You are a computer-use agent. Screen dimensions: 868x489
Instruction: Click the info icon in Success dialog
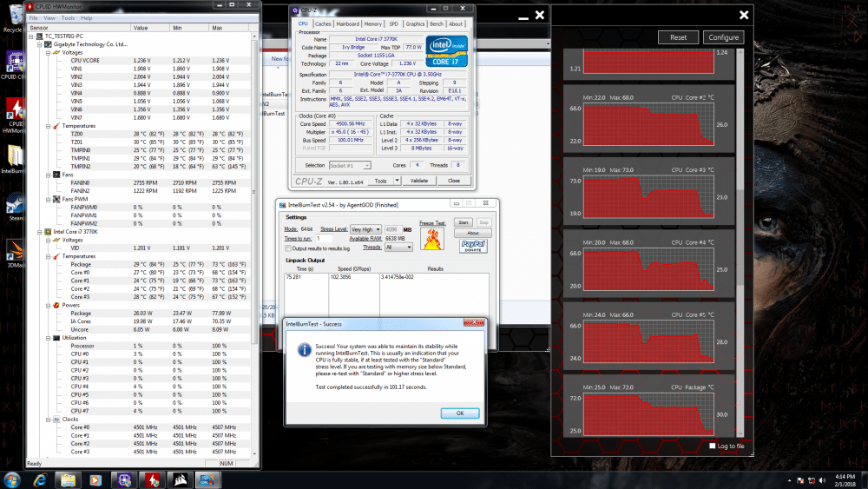pos(305,350)
